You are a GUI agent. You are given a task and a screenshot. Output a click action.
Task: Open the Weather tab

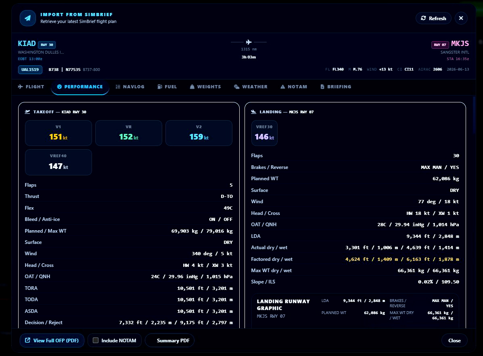251,87
